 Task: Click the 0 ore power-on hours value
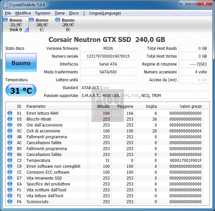pyautogui.click(x=193, y=80)
